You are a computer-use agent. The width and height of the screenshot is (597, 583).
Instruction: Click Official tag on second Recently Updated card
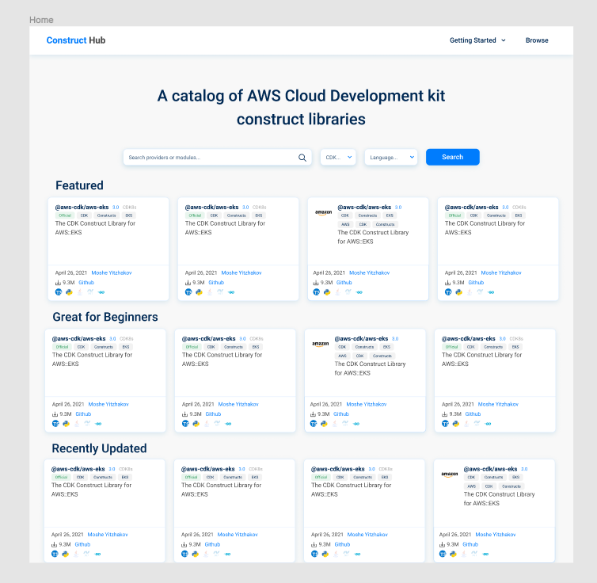[191, 477]
